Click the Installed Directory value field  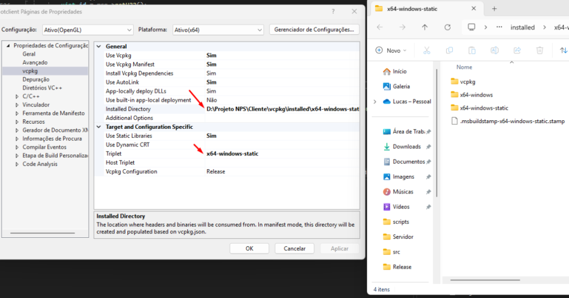tap(282, 109)
